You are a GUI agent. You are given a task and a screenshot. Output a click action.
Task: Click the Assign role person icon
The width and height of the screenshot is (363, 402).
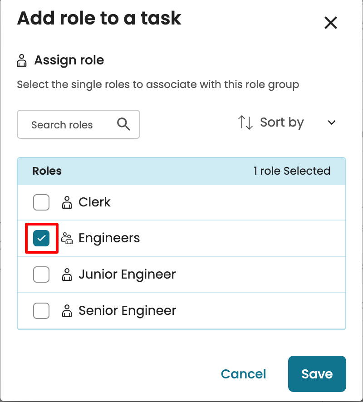click(x=22, y=60)
